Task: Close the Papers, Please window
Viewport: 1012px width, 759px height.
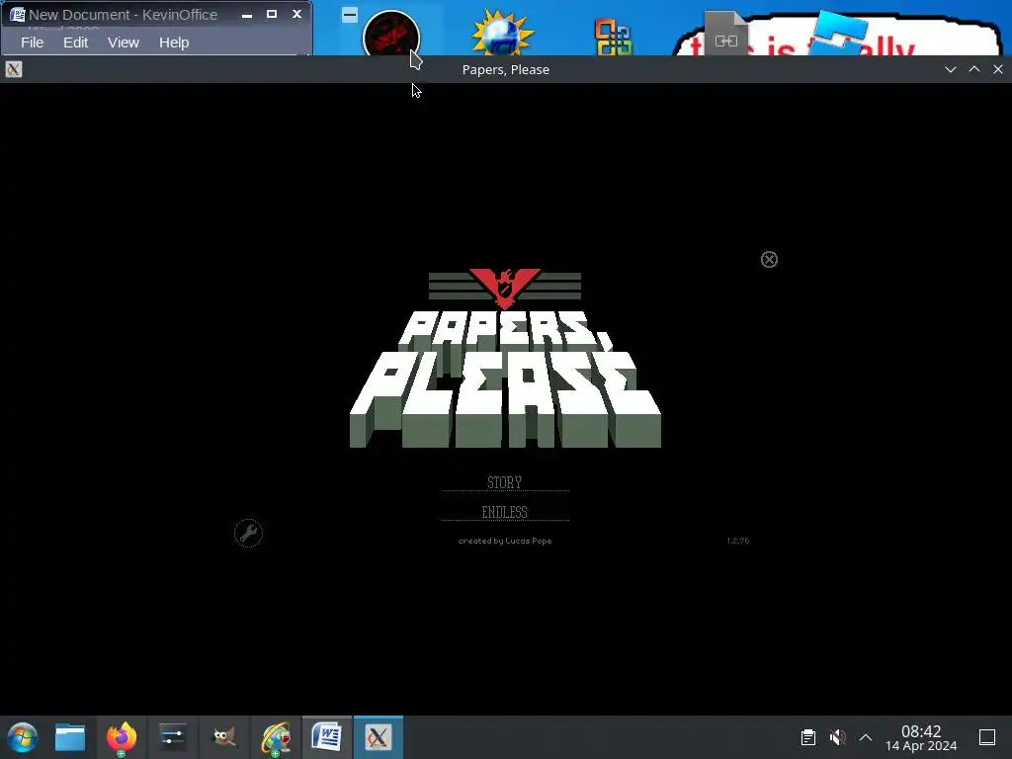Action: coord(998,69)
